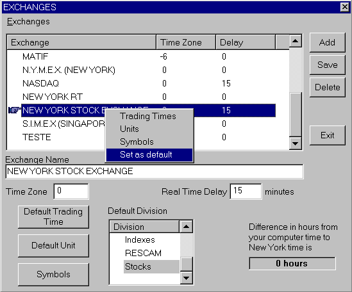Click the exchange list scrollbar thumb
The height and width of the screenshot is (292, 352).
pos(295,115)
